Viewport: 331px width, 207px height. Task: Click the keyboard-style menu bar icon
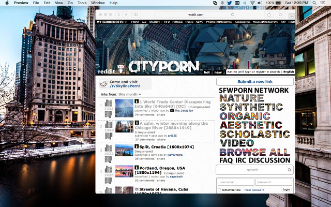pyautogui.click(x=237, y=3)
